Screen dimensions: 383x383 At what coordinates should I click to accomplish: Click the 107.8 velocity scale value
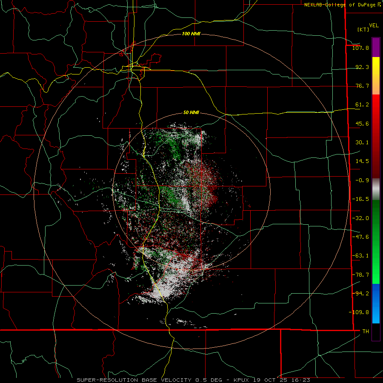coord(360,48)
